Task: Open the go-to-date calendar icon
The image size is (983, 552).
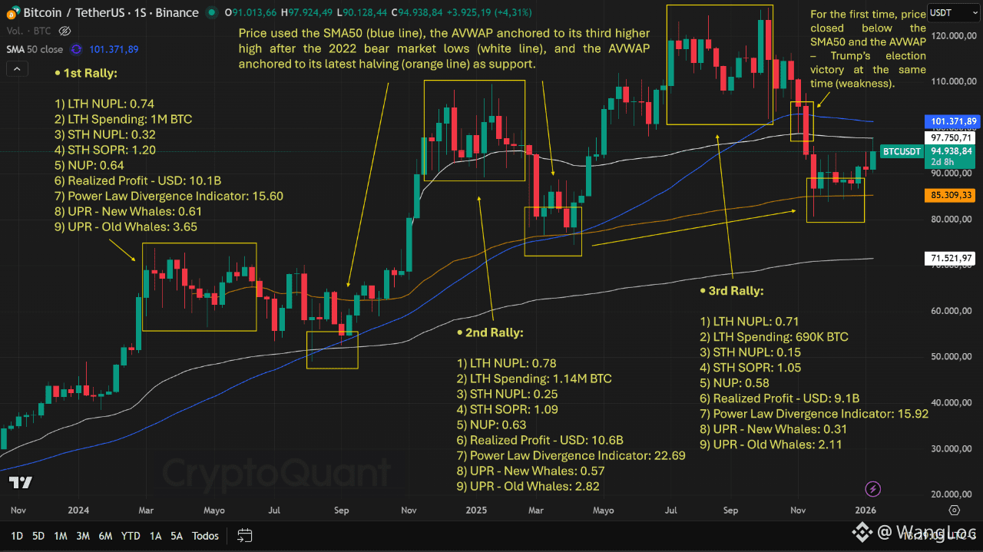Action: (245, 536)
